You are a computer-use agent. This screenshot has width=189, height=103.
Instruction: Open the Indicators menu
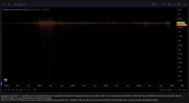point(20,4)
